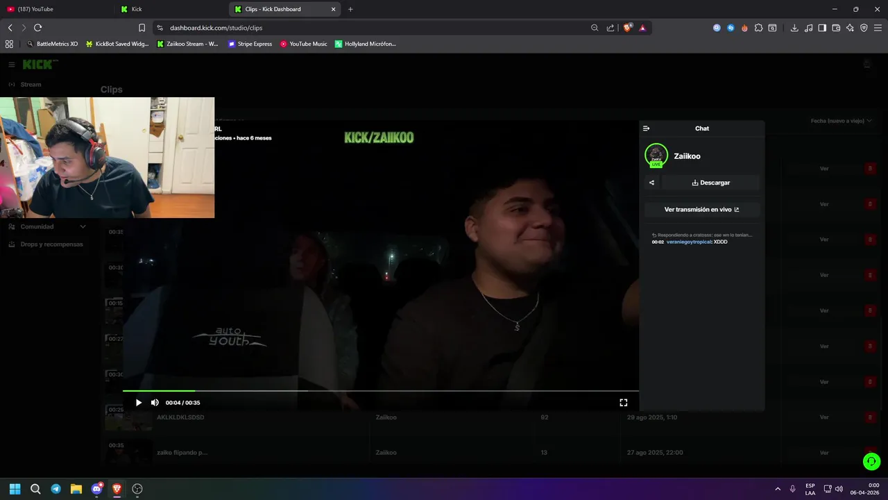Open YouTube Music bookmark

(304, 44)
